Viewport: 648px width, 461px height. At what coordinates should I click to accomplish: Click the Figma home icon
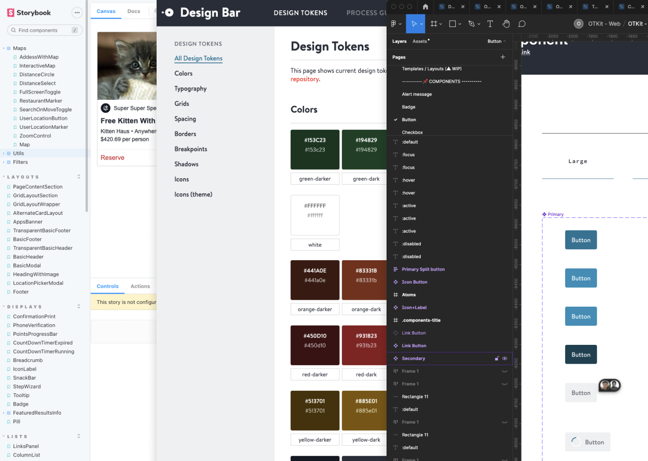click(x=425, y=7)
